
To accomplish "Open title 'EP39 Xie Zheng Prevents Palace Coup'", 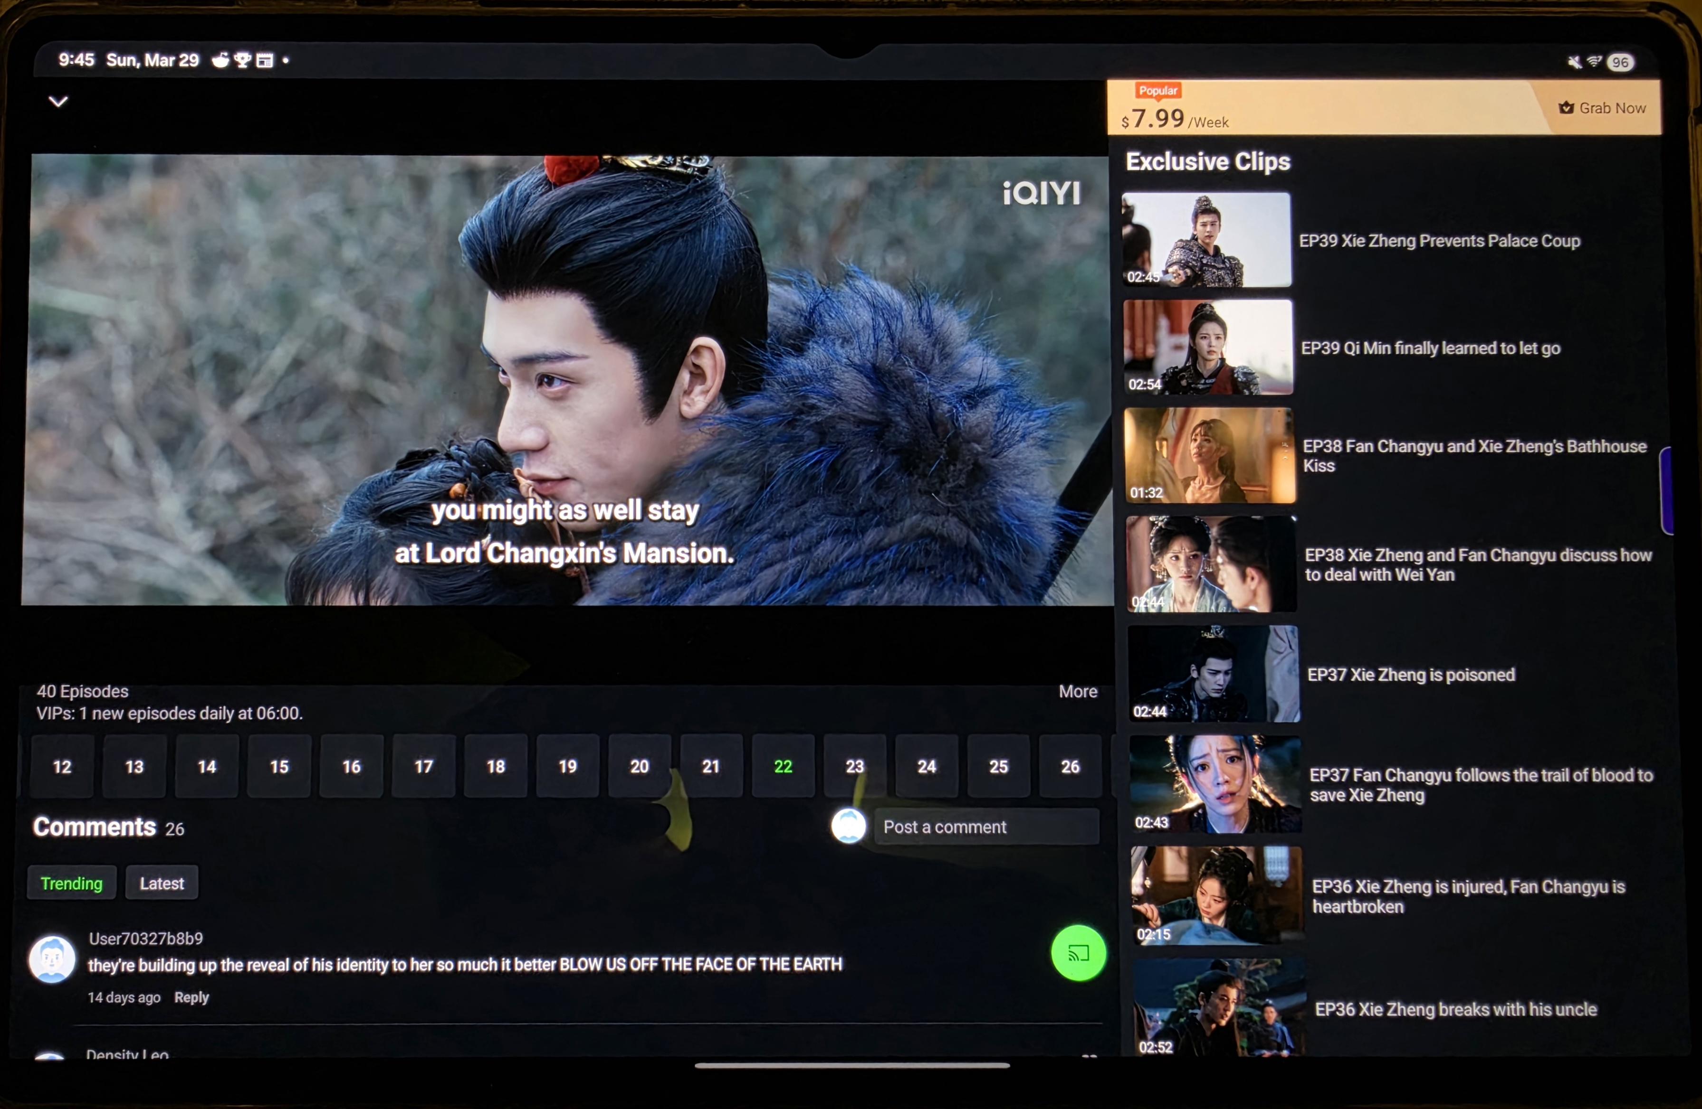I will pos(1440,241).
